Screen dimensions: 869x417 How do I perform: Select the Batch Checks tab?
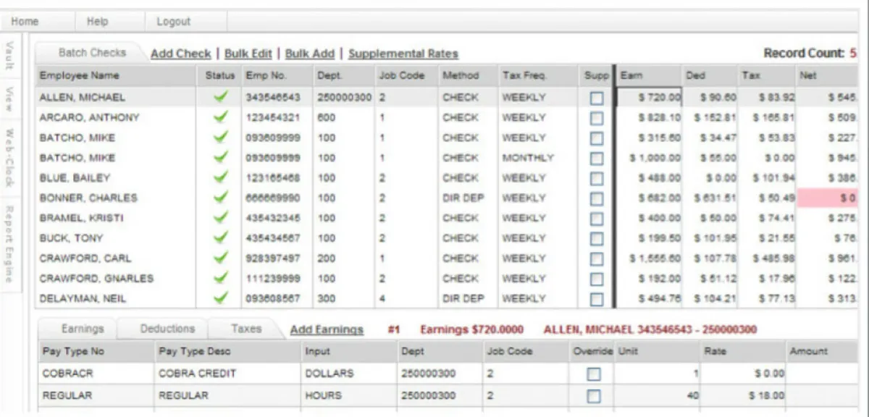[92, 53]
